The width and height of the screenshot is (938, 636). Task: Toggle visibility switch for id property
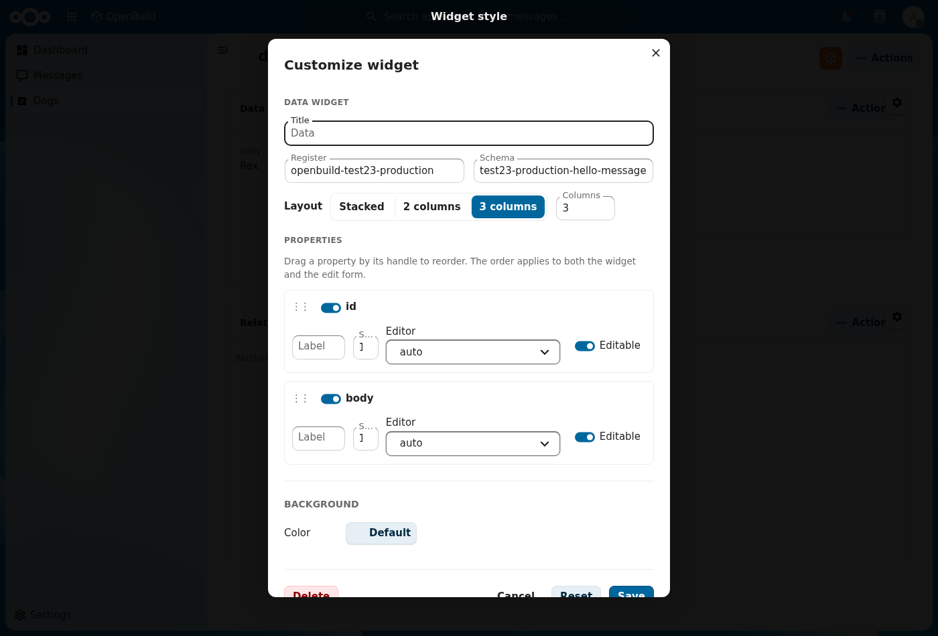pyautogui.click(x=331, y=308)
